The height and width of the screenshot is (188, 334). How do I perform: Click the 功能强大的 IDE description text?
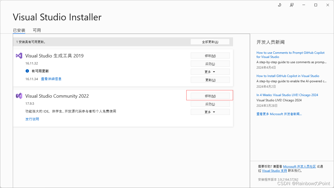[71, 111]
